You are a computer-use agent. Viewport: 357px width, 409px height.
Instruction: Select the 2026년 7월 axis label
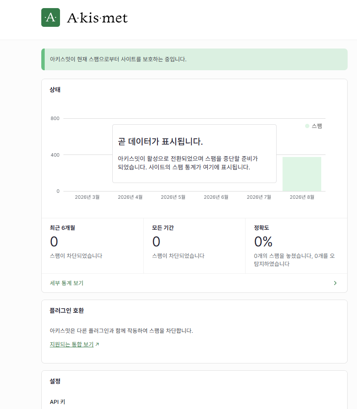pos(259,197)
